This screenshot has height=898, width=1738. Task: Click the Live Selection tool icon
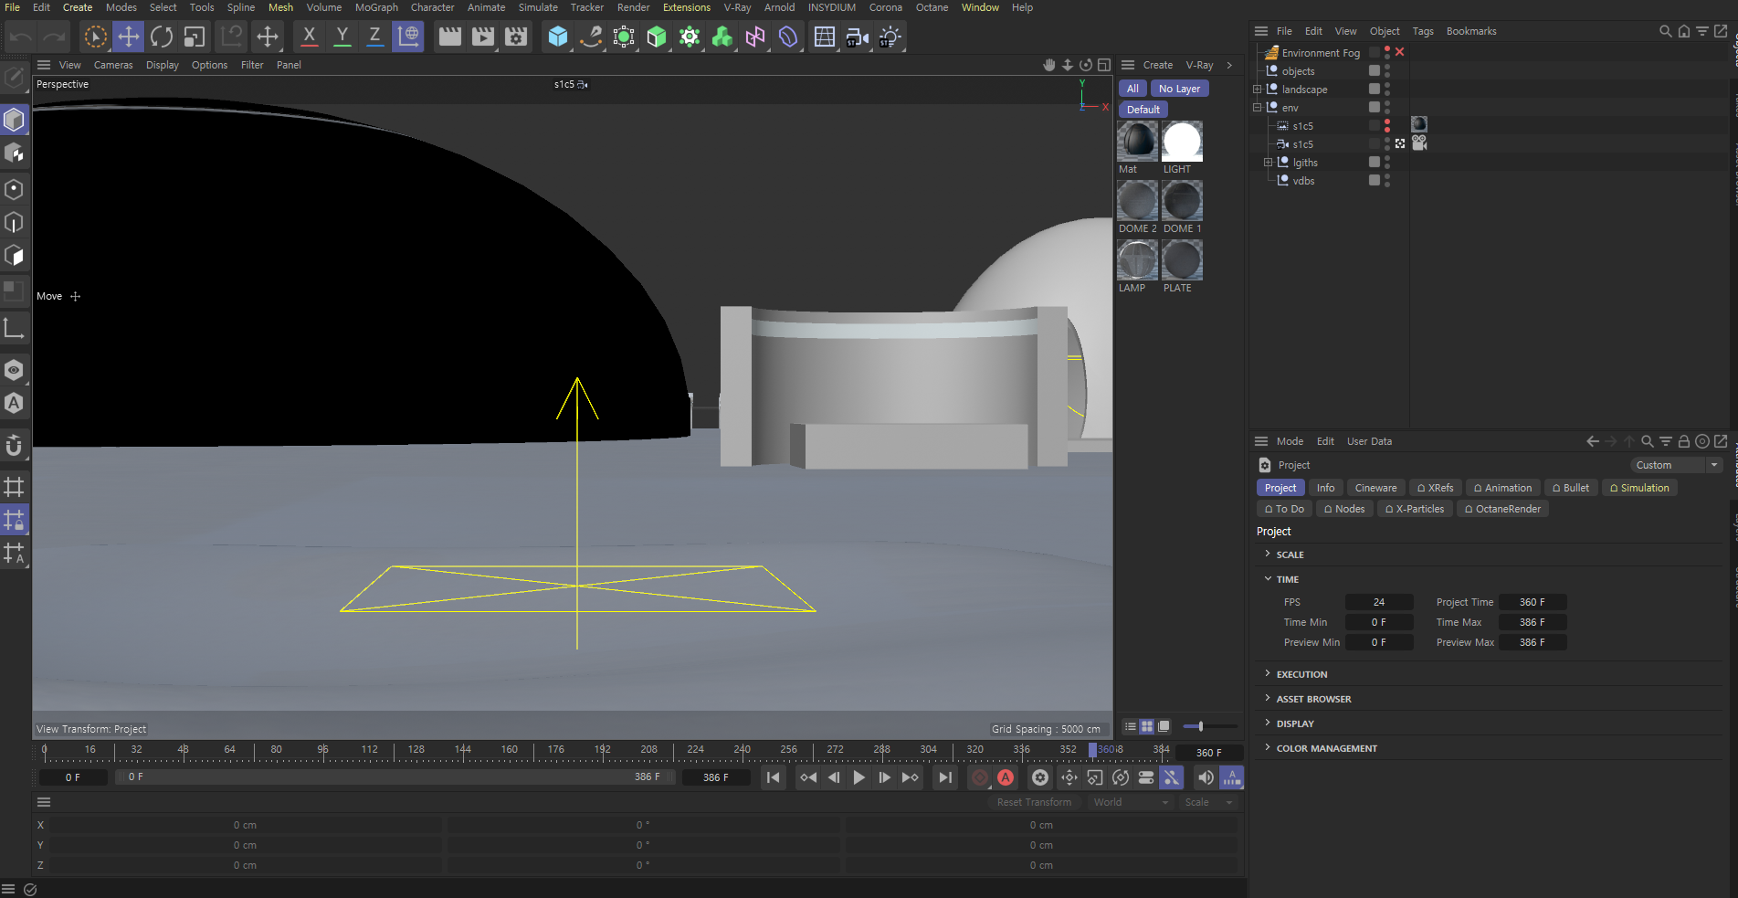(x=95, y=37)
